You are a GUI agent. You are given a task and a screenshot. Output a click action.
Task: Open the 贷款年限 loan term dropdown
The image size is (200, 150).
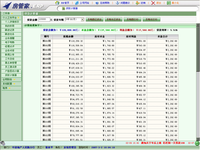tap(75, 20)
